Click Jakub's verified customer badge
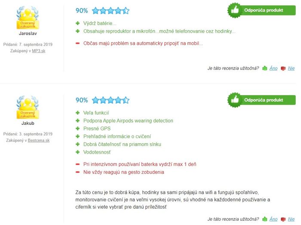This screenshot has width=301, height=225. coord(28,107)
